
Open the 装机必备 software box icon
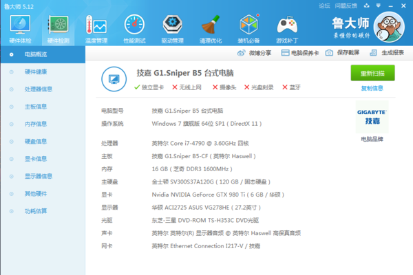pos(249,28)
